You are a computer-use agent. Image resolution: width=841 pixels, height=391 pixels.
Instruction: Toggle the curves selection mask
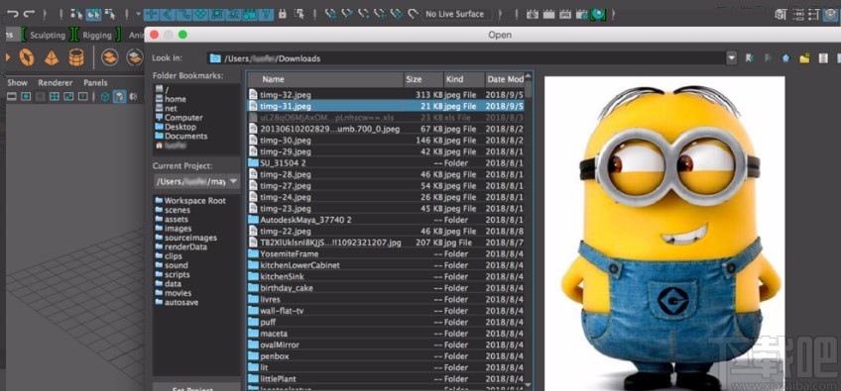[x=183, y=15]
